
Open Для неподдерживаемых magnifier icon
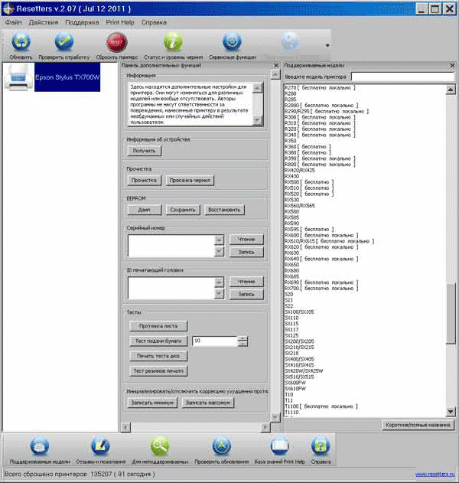point(160,446)
